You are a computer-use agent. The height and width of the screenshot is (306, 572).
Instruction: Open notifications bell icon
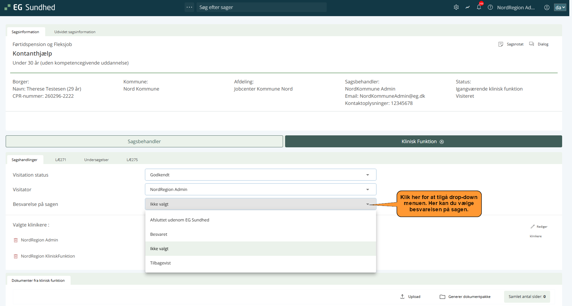[479, 7]
